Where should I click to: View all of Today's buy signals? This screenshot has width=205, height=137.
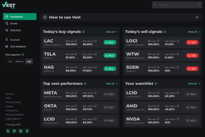pos(111,32)
